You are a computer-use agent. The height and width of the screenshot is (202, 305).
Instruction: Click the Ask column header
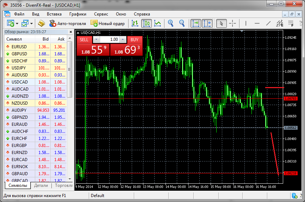[x=59, y=39]
